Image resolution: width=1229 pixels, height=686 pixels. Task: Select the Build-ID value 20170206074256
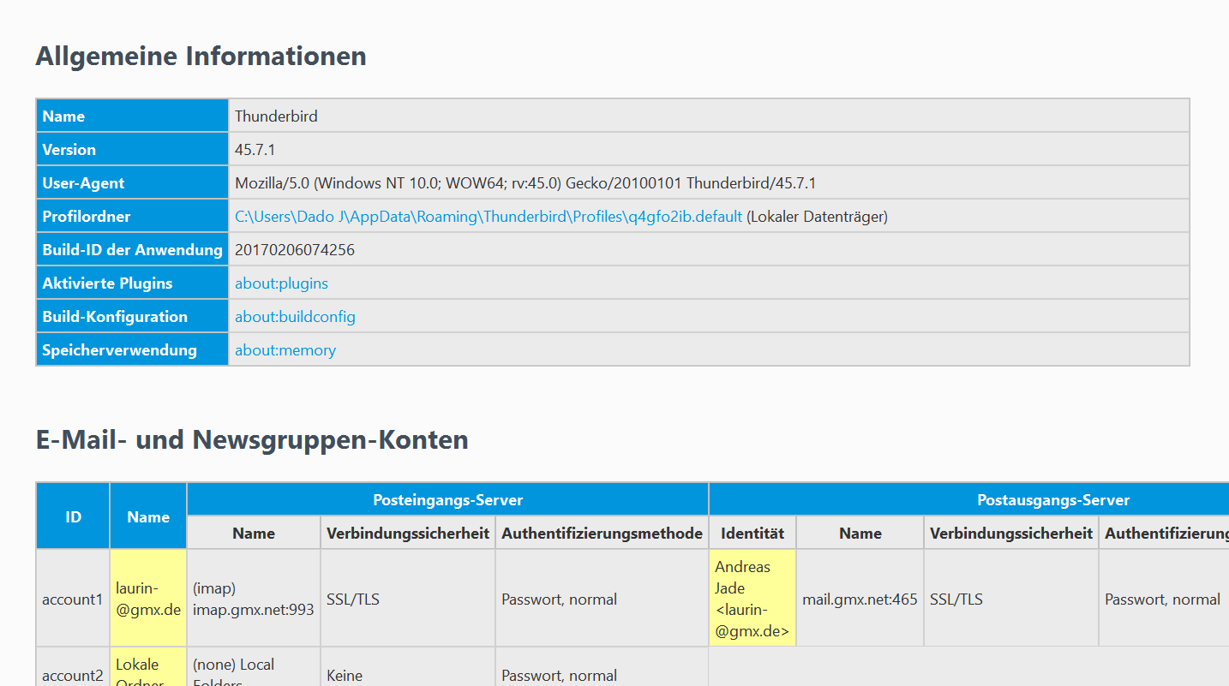295,250
